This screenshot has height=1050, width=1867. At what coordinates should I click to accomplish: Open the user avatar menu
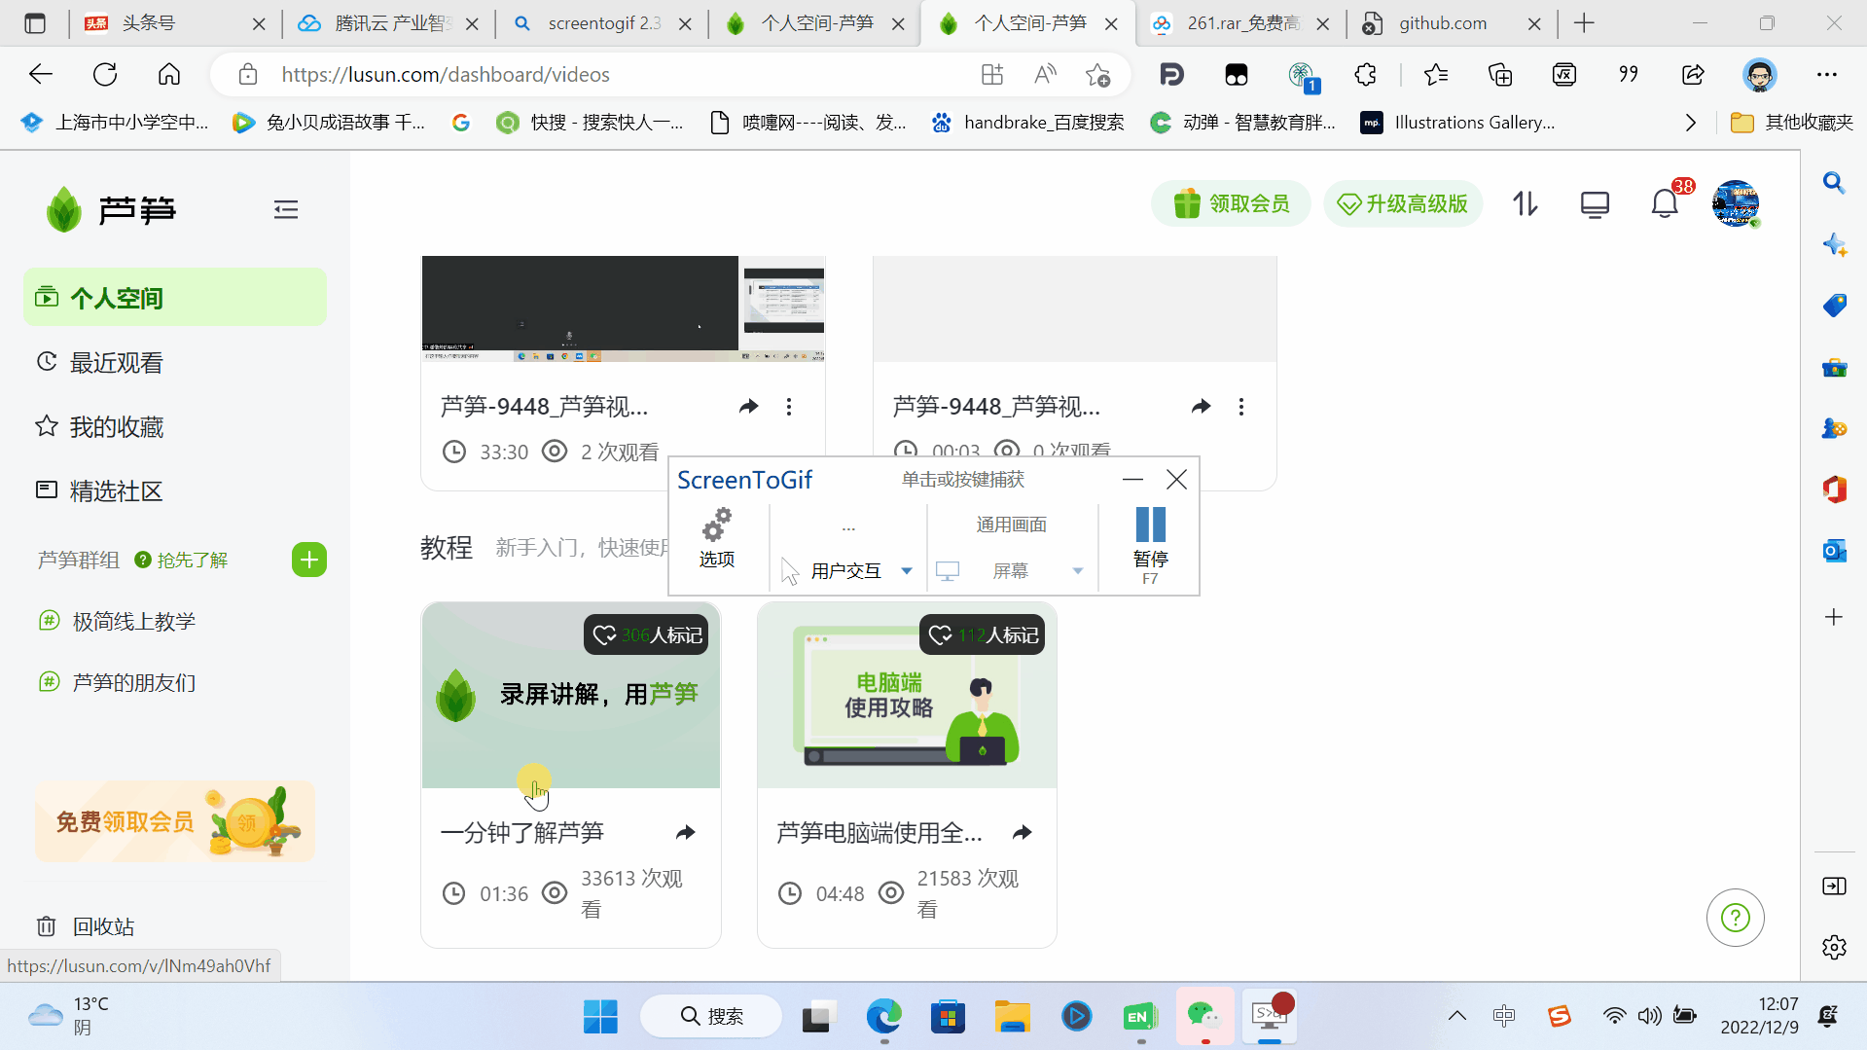click(1736, 203)
